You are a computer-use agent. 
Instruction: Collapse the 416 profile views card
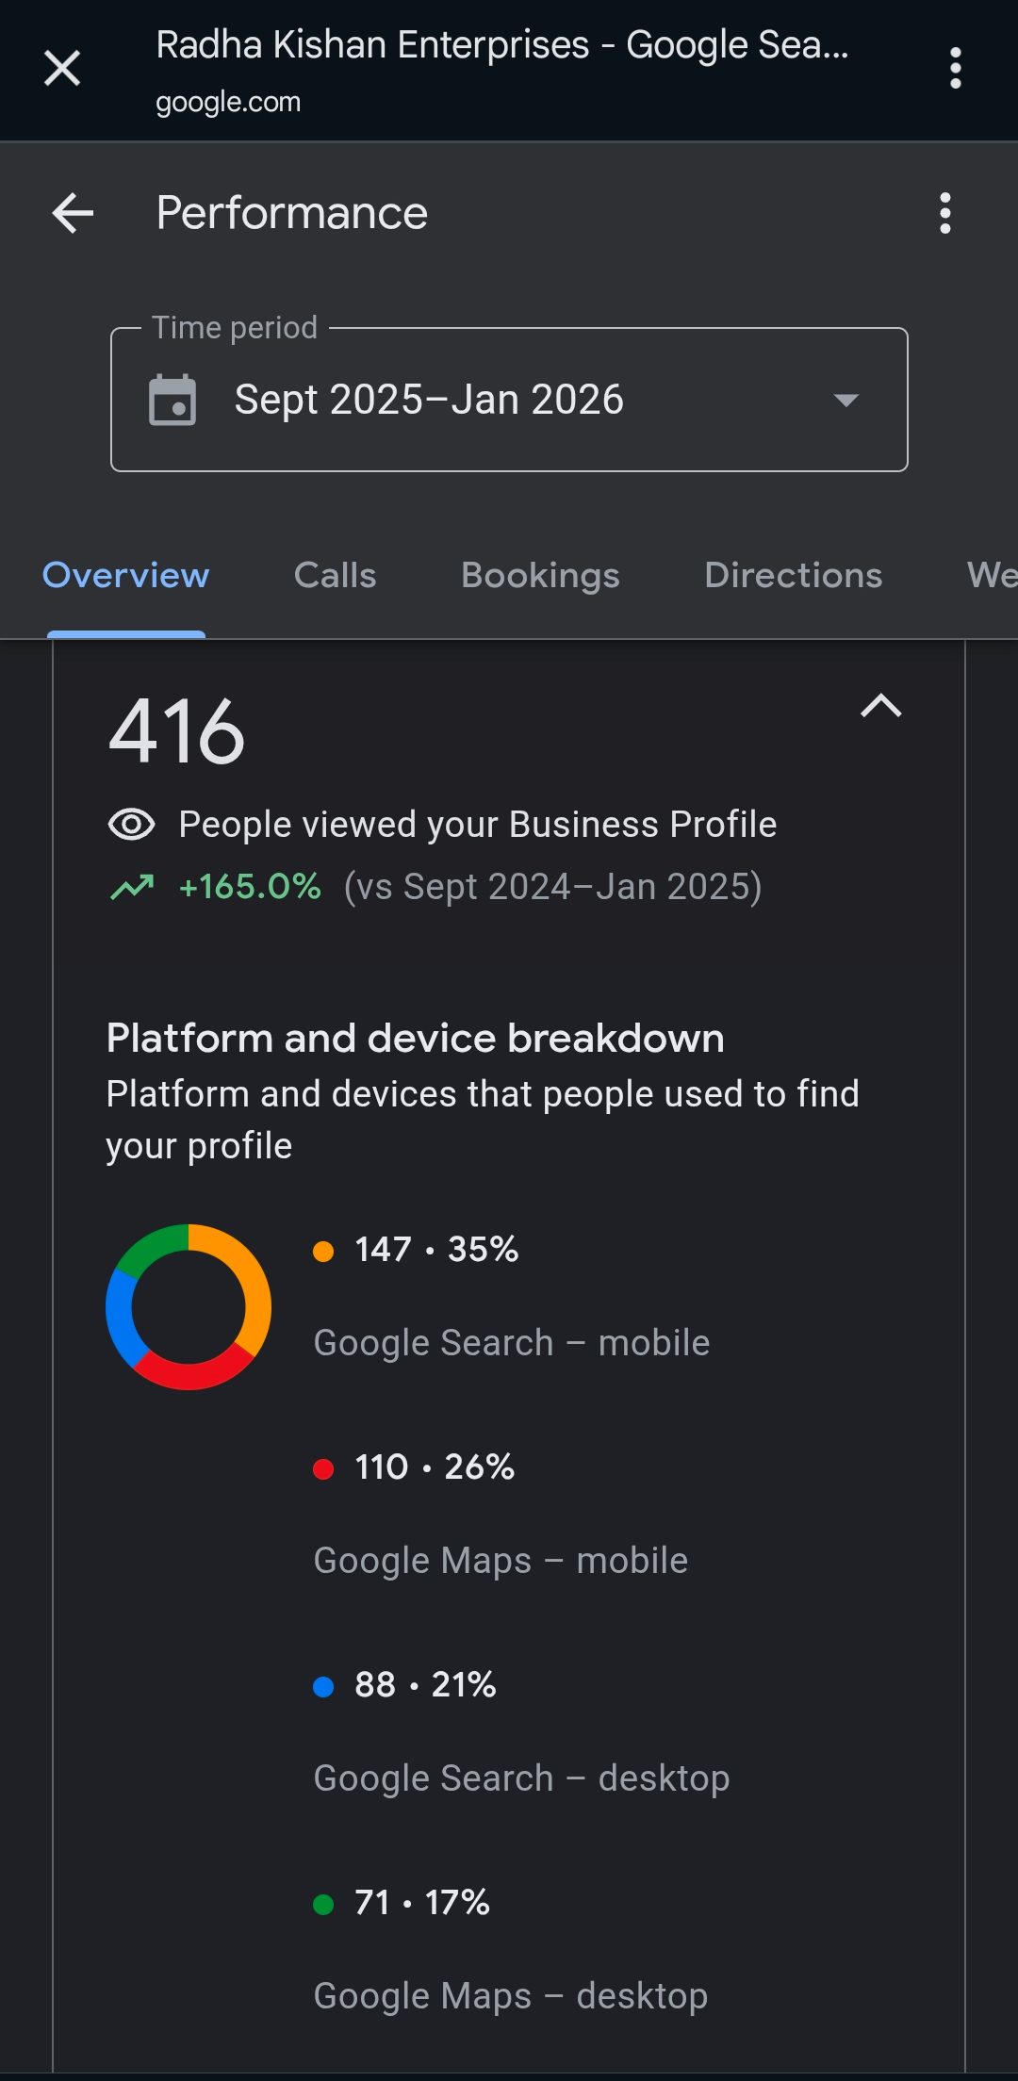pyautogui.click(x=880, y=706)
